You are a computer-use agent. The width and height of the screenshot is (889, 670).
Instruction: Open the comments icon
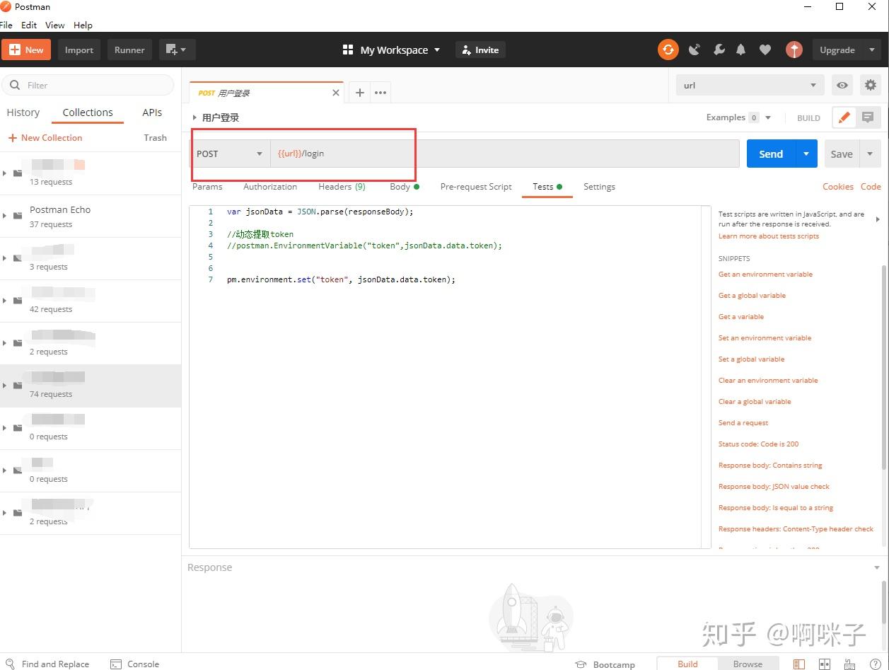pos(868,118)
